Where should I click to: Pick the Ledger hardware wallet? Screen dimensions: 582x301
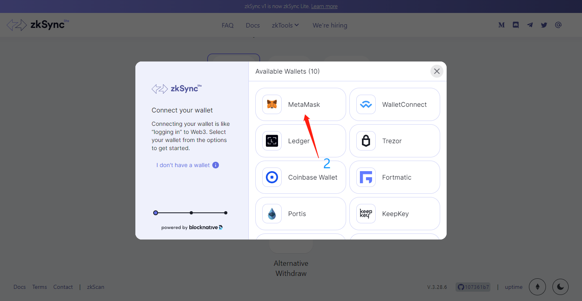[300, 141]
